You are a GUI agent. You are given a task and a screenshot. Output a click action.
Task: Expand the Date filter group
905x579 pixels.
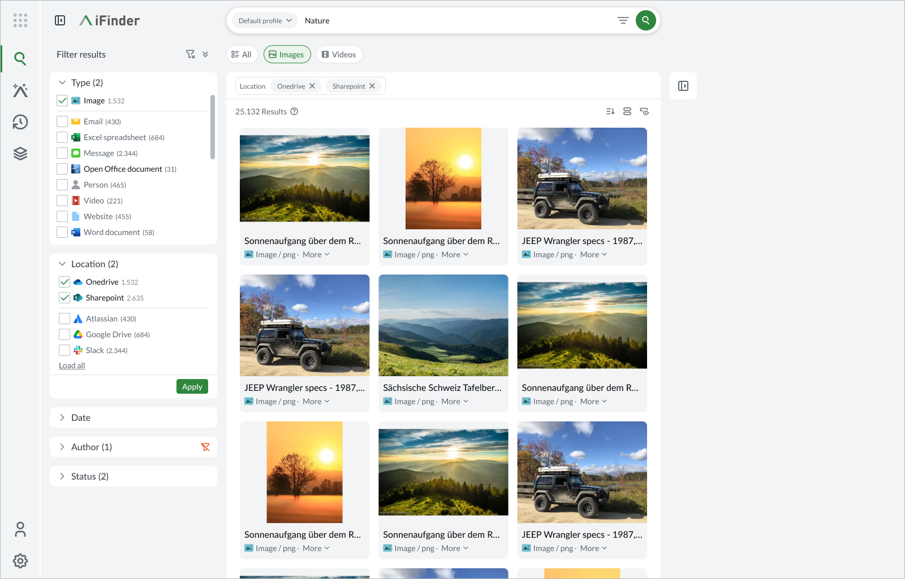pyautogui.click(x=62, y=417)
